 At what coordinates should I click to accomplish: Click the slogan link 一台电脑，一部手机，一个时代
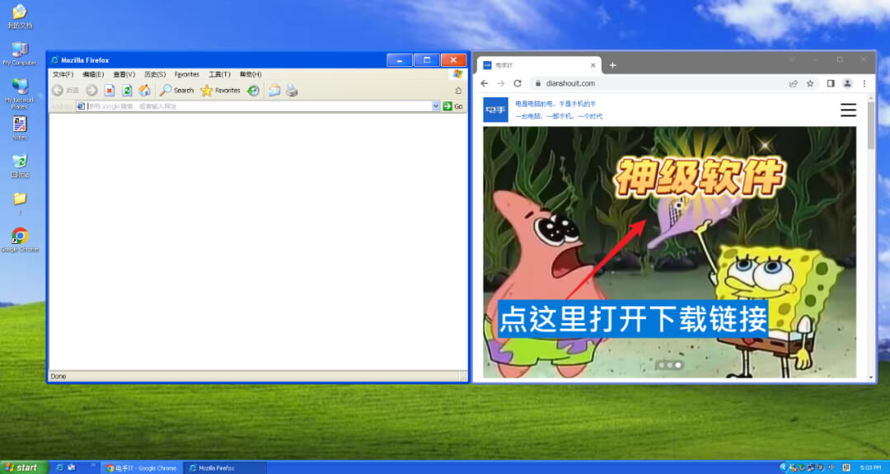559,115
